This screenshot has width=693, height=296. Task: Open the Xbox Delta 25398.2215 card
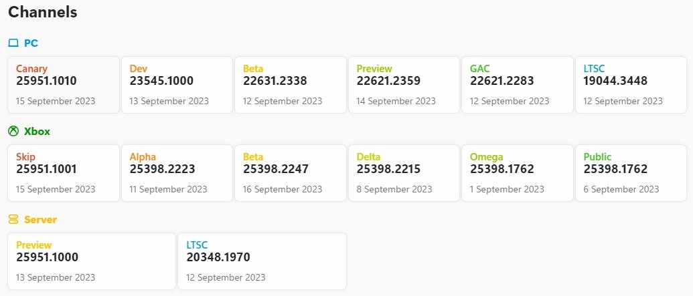pos(404,173)
